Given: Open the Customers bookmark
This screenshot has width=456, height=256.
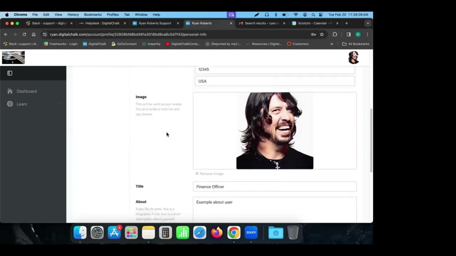Looking at the screenshot, I should click(298, 44).
